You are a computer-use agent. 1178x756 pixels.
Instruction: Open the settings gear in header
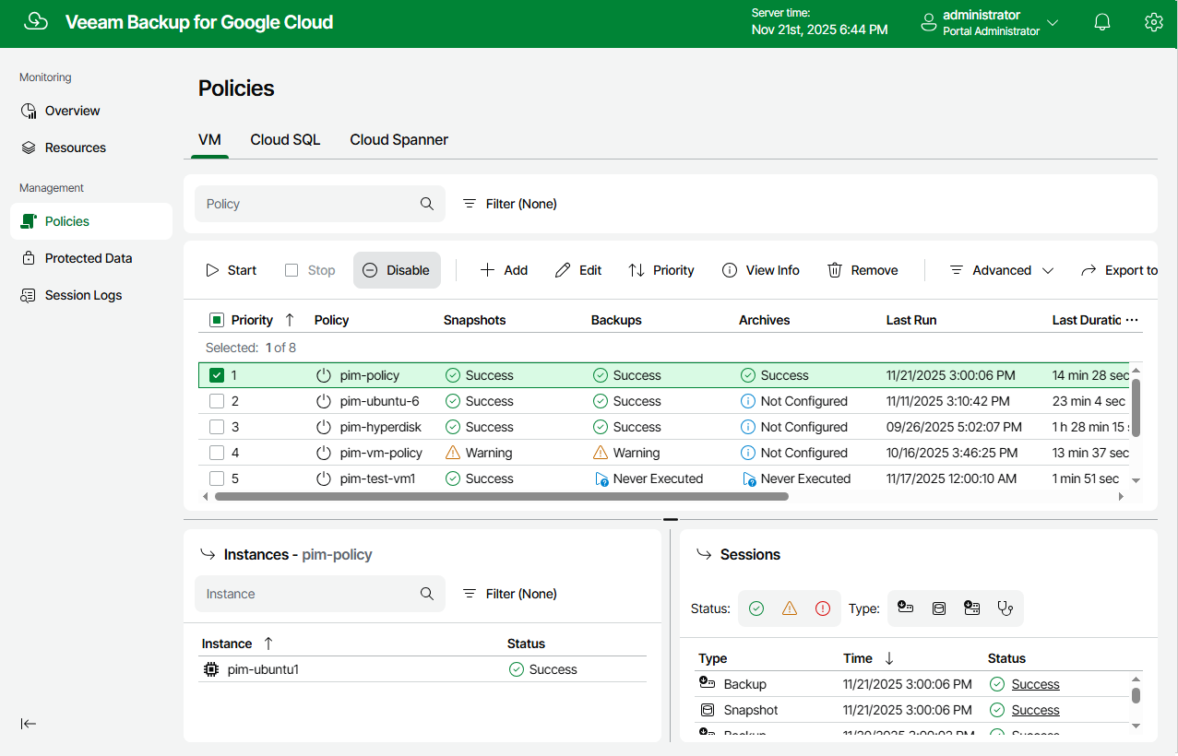1154,22
